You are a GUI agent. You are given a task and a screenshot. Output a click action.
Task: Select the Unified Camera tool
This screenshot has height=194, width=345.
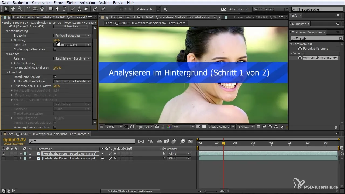(35, 9)
